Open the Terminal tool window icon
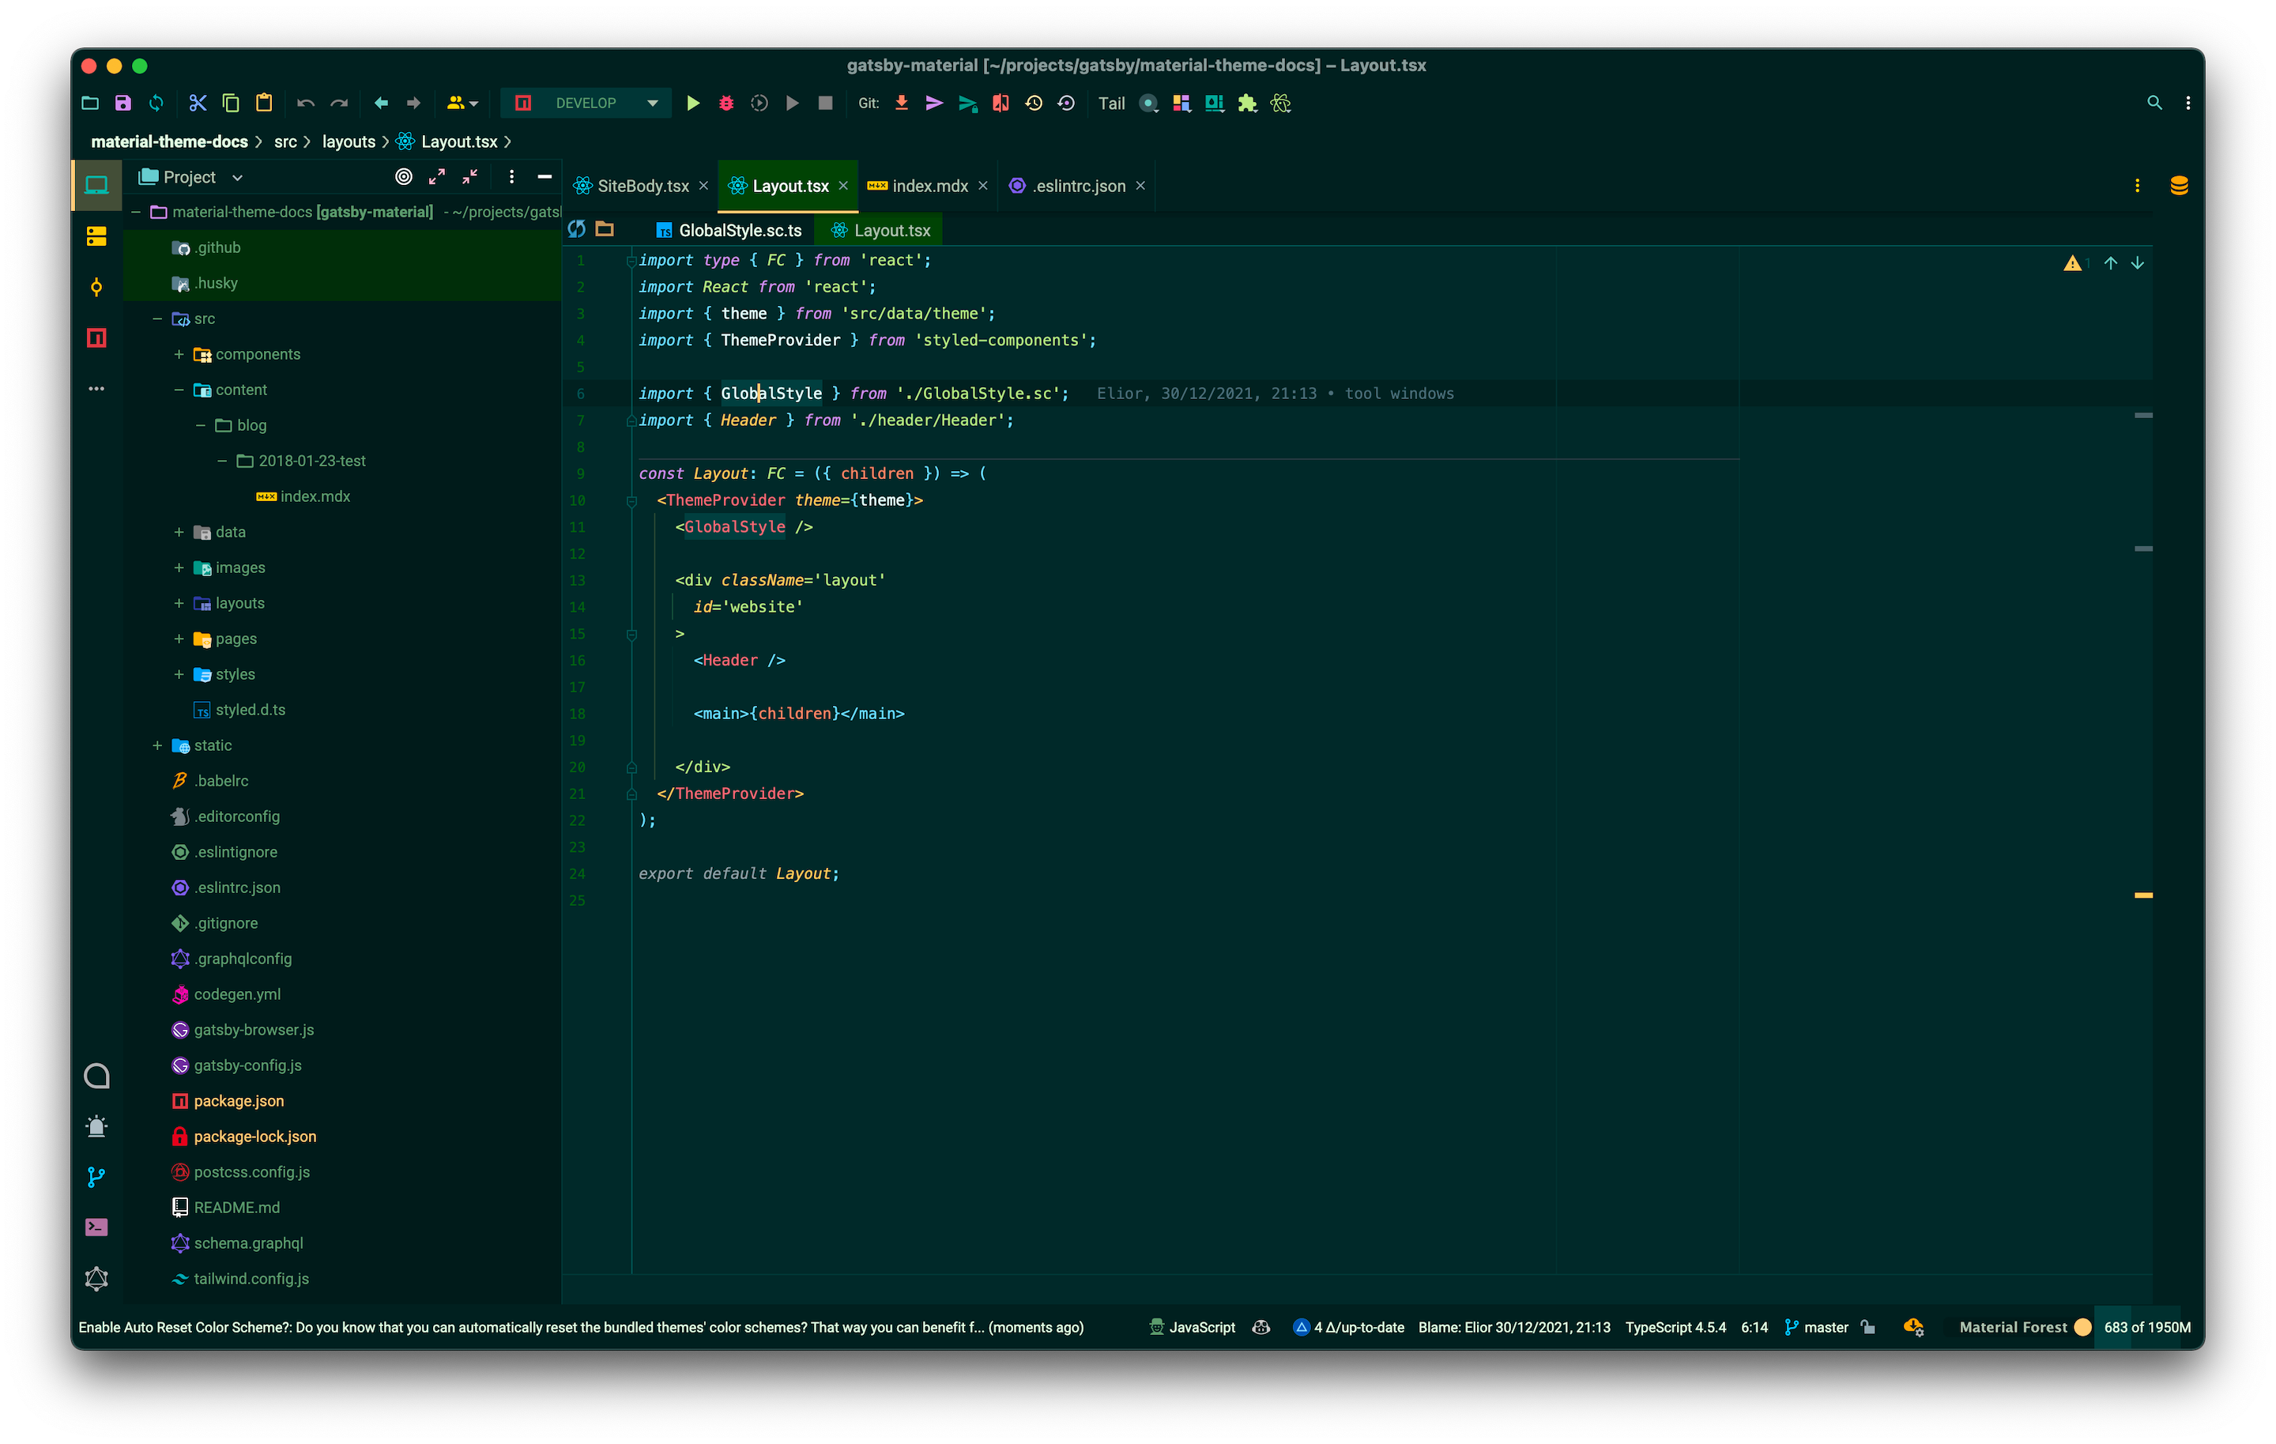The width and height of the screenshot is (2276, 1444). (x=96, y=1227)
